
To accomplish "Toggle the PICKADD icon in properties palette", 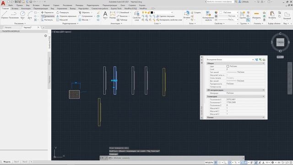I will coord(256,60).
